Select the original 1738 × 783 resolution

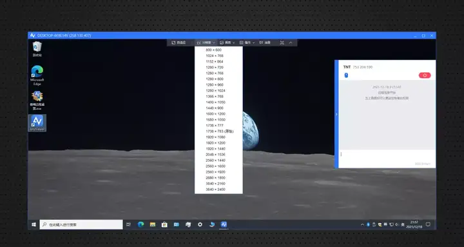(x=218, y=131)
